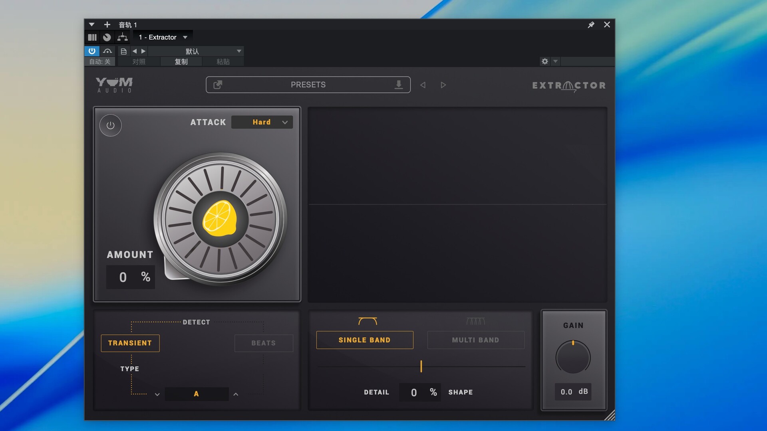
Task: Go to previous preset
Action: pos(423,85)
